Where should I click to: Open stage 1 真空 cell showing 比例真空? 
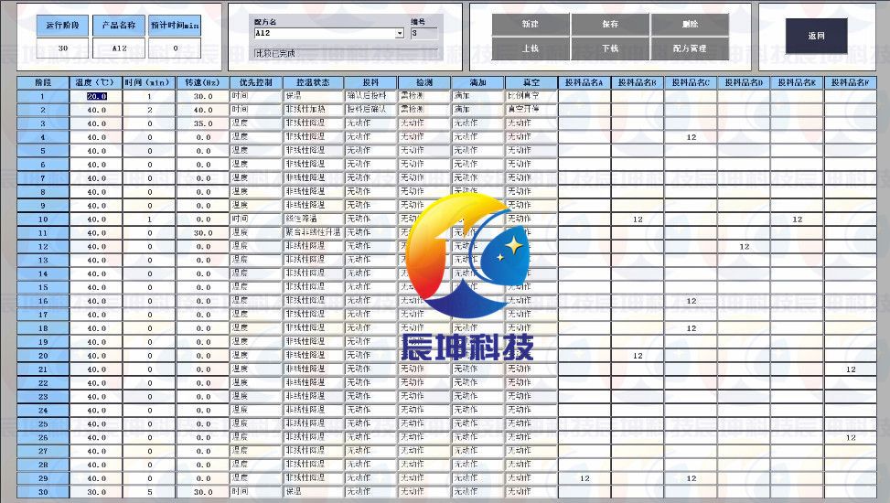[x=531, y=96]
